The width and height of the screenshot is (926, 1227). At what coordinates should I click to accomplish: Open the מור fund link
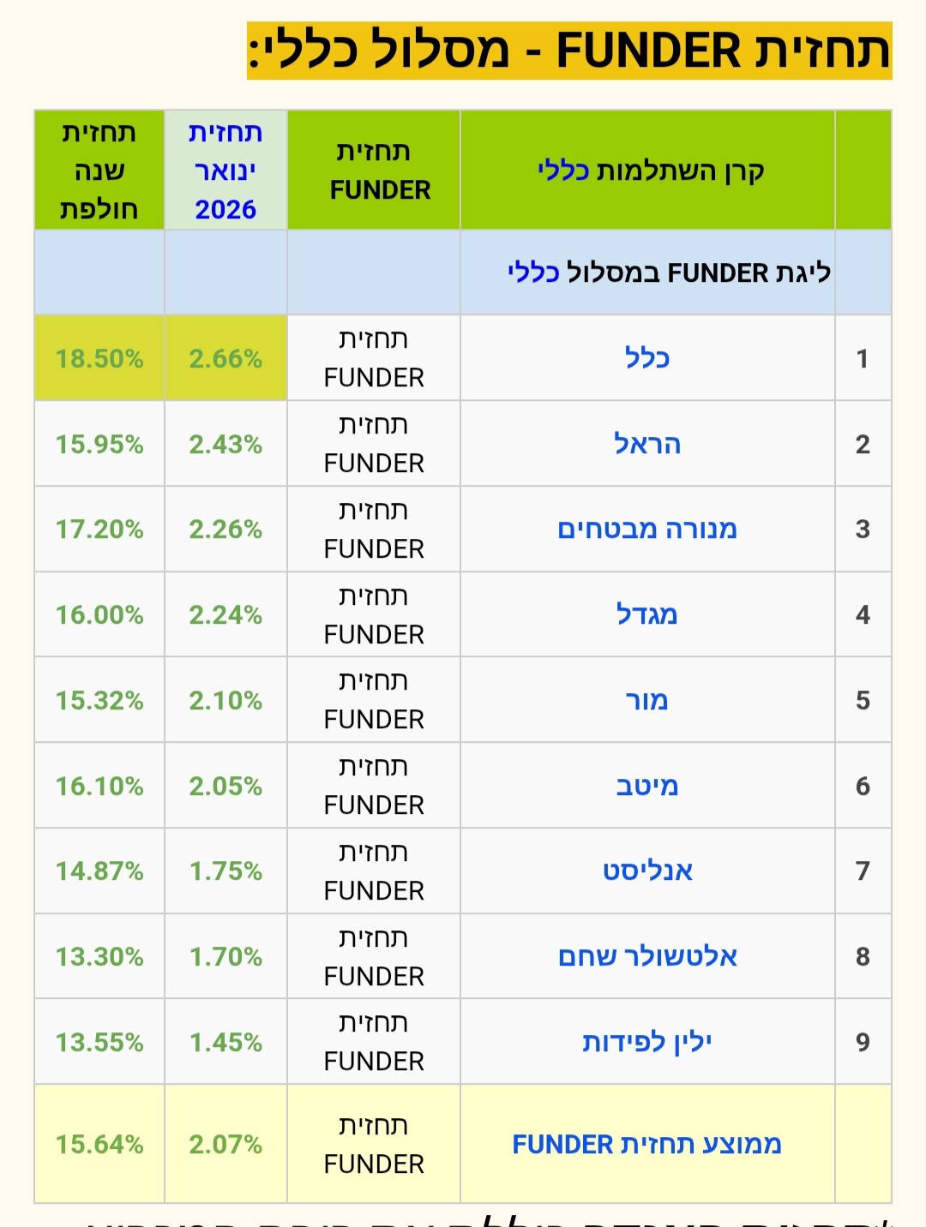(x=647, y=700)
